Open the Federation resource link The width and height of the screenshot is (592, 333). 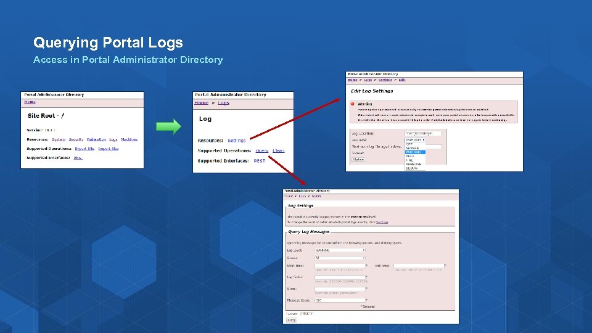(96, 139)
